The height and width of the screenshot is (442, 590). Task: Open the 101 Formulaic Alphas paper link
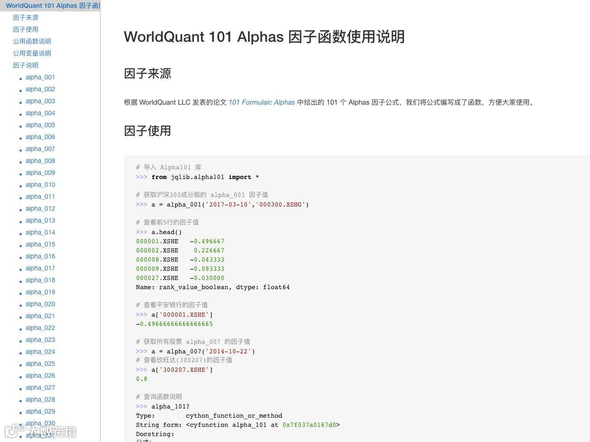click(262, 102)
